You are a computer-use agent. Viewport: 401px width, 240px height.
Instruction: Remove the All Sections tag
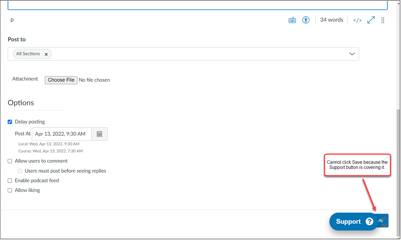(46, 54)
